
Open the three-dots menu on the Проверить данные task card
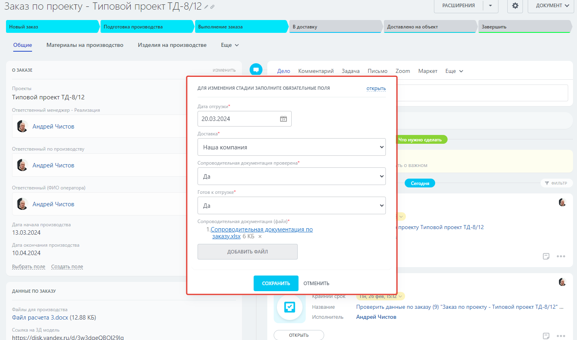pos(561,336)
